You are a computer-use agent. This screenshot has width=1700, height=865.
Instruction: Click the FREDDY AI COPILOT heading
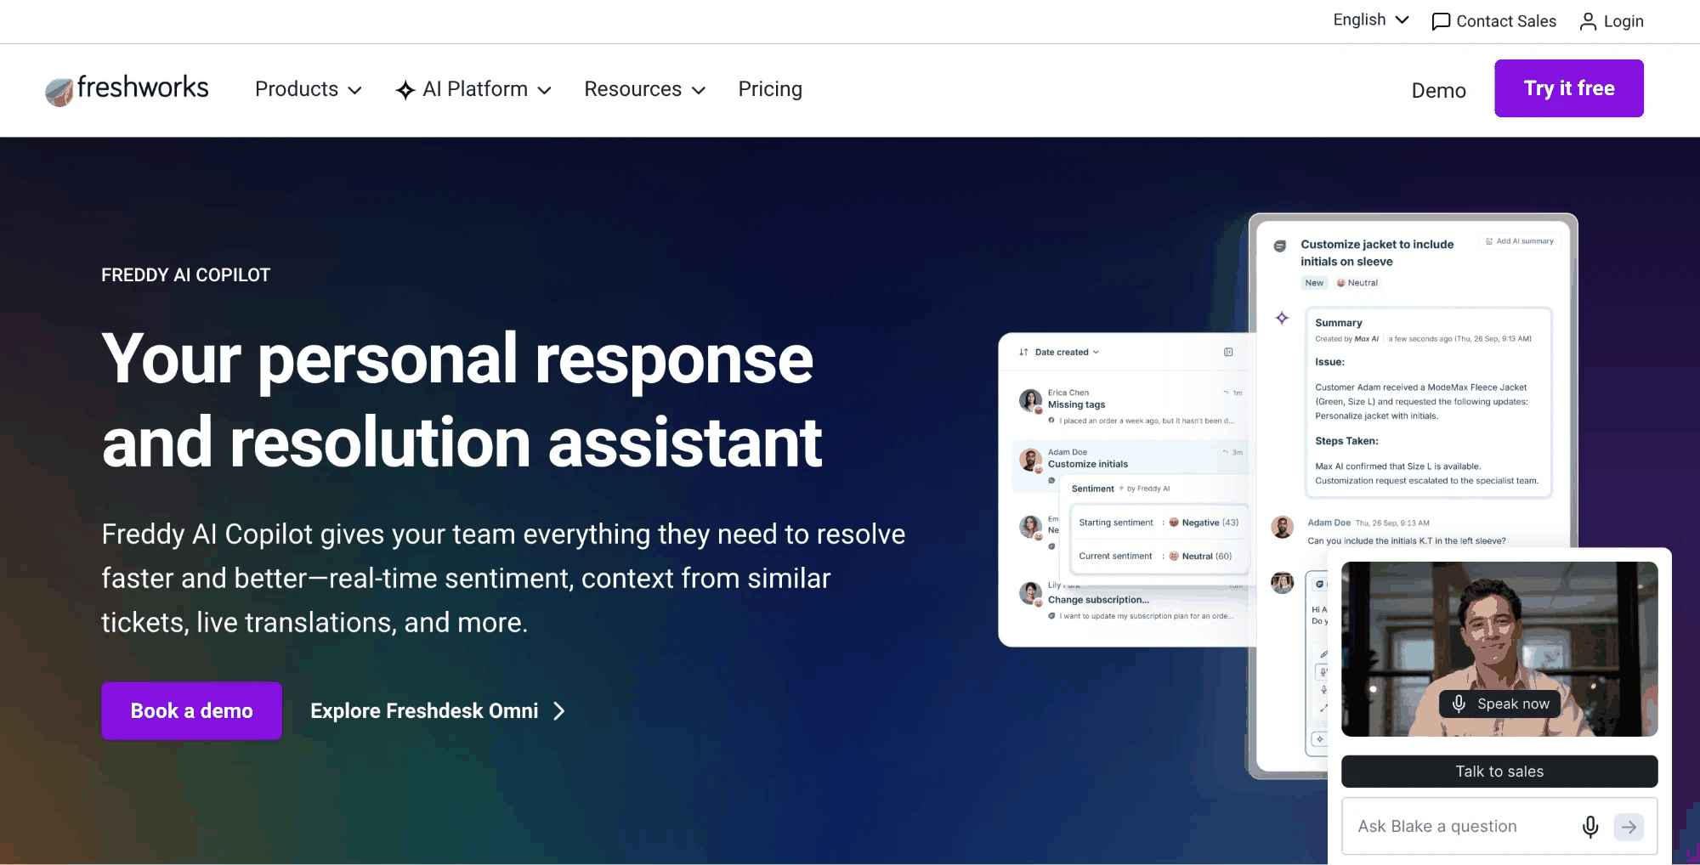pyautogui.click(x=185, y=275)
